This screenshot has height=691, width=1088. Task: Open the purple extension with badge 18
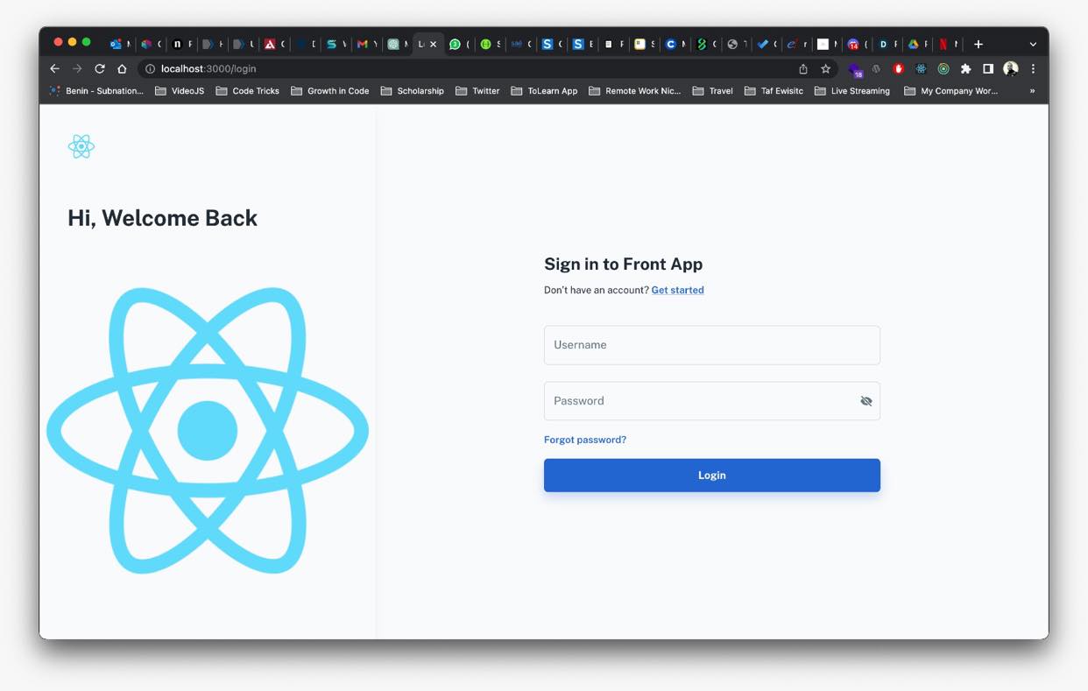pyautogui.click(x=855, y=69)
